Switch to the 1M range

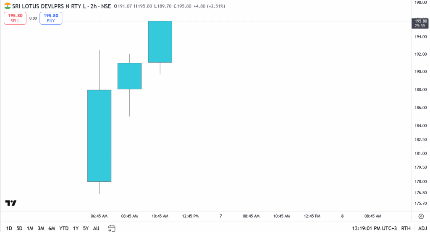click(x=30, y=228)
